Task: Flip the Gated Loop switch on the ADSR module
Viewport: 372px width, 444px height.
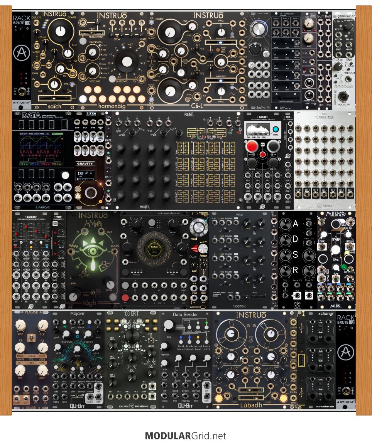Action: click(309, 243)
